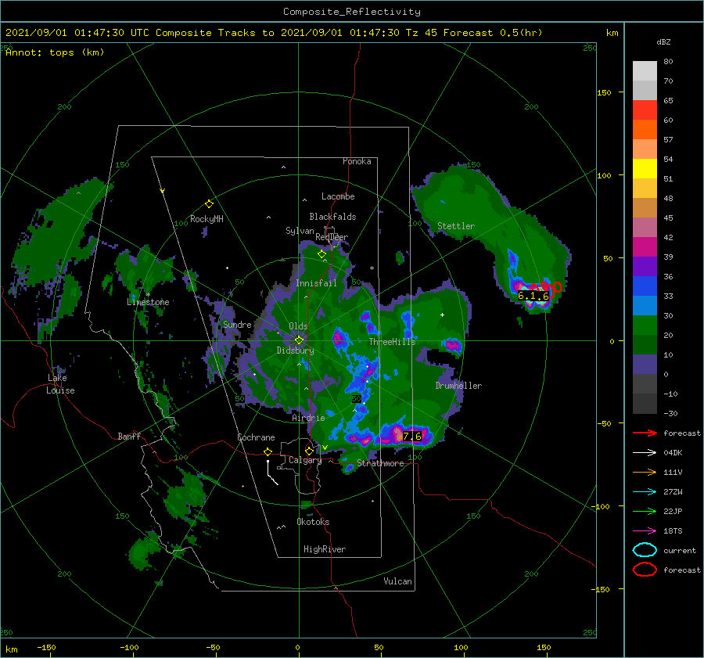Click the white 04DK track arrow
704x658 pixels.
[645, 453]
